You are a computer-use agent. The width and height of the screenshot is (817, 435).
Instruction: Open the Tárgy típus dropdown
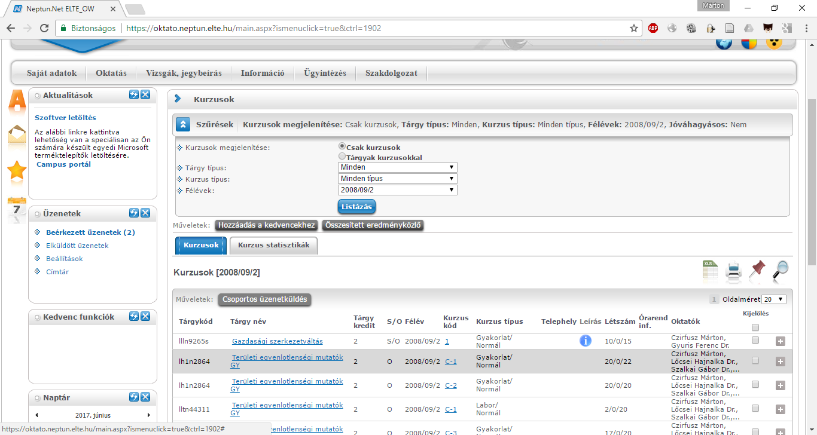click(398, 167)
